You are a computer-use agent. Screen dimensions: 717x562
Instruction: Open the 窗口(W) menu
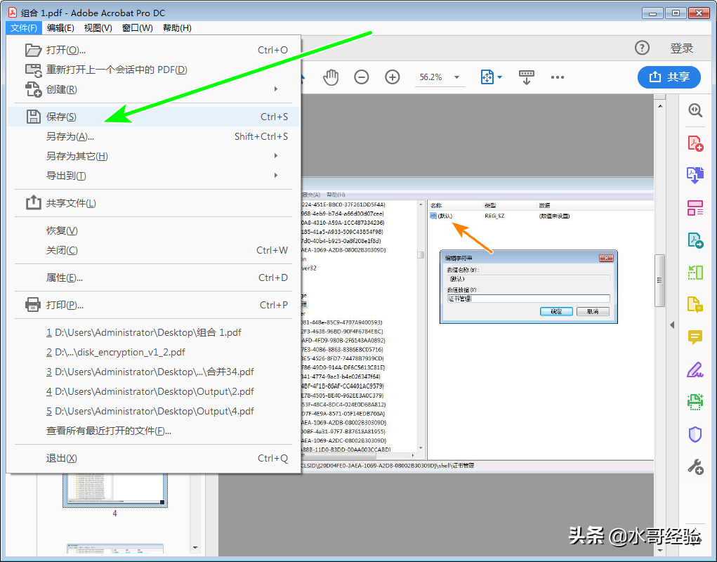point(137,28)
